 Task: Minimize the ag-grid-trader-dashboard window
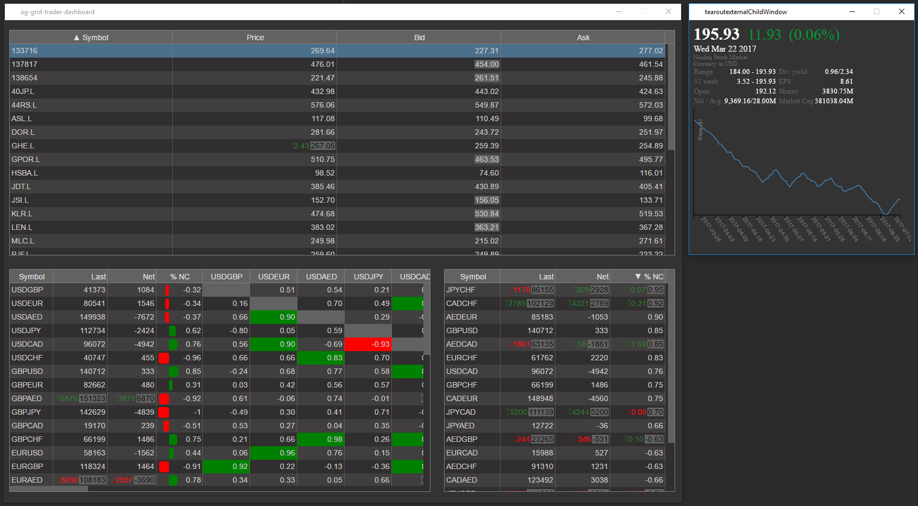[x=619, y=11]
